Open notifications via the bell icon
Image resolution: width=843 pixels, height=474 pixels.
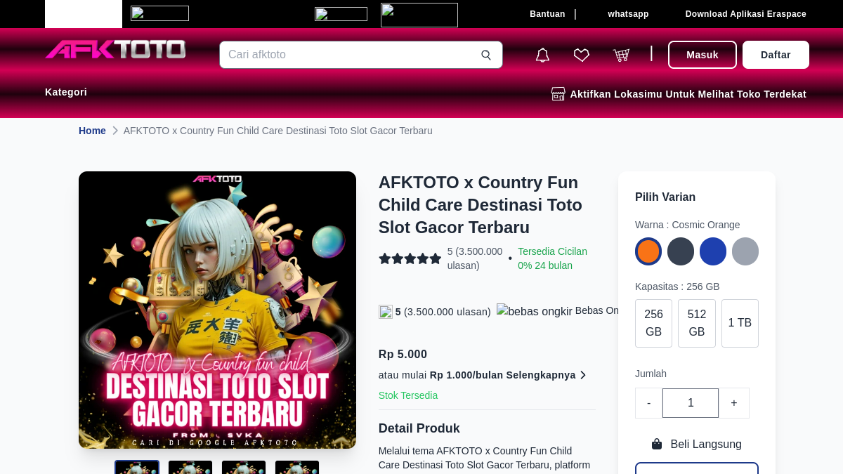[x=542, y=55]
